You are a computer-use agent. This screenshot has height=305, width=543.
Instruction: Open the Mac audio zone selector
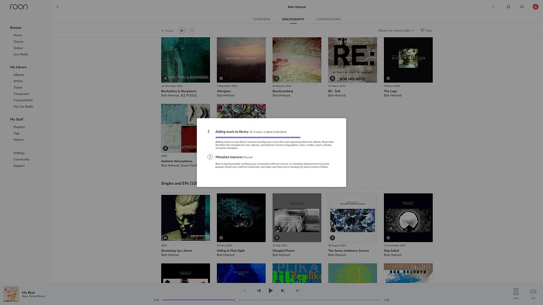515,292
